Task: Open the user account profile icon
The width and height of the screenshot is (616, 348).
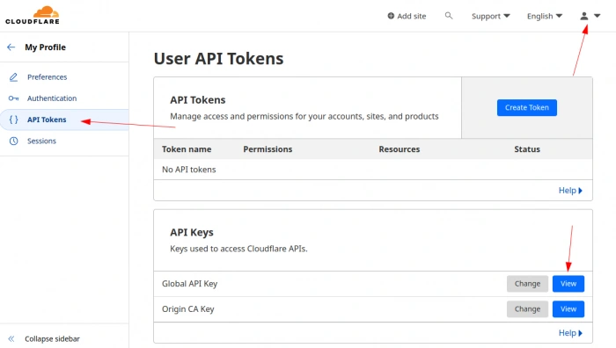Action: (x=584, y=16)
